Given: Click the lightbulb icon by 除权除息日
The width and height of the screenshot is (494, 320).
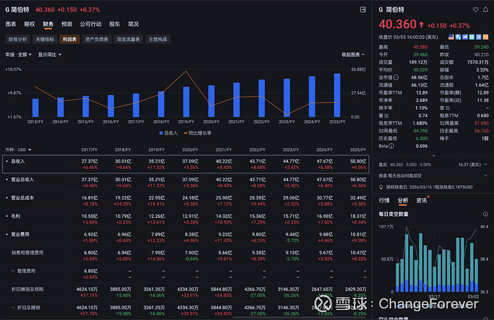Looking at the screenshot, I should (381, 187).
